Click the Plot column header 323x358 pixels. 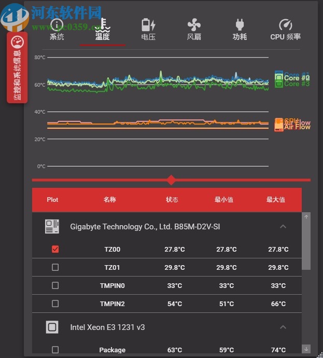click(52, 200)
